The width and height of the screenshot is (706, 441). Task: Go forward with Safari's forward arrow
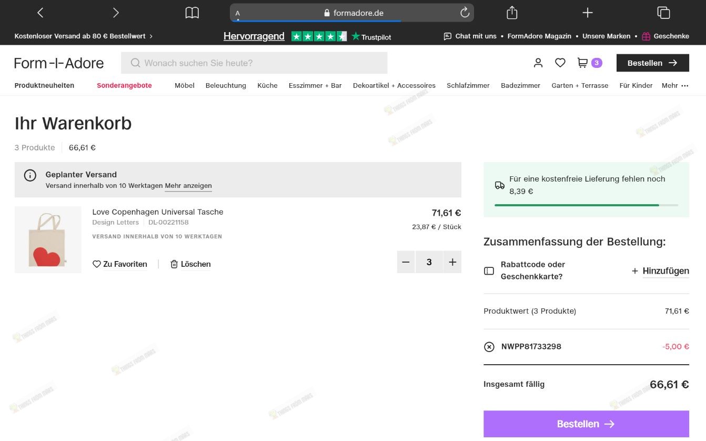(116, 13)
